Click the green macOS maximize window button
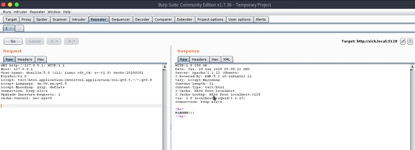 pyautogui.click(x=17, y=5)
